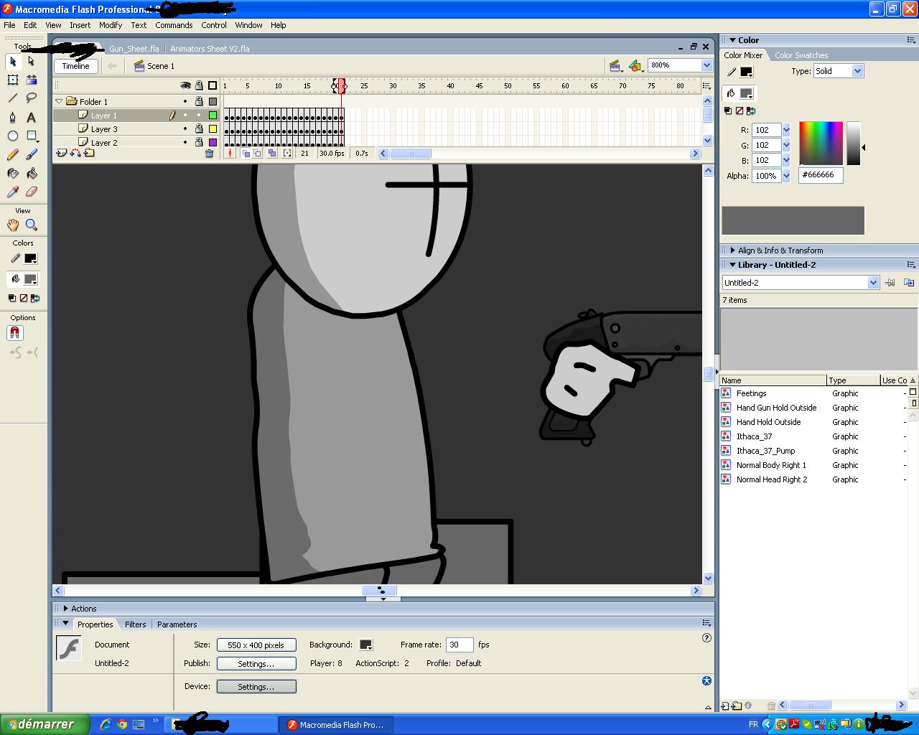Image resolution: width=919 pixels, height=735 pixels.
Task: Toggle outline color box for Layer 1
Action: tap(213, 116)
